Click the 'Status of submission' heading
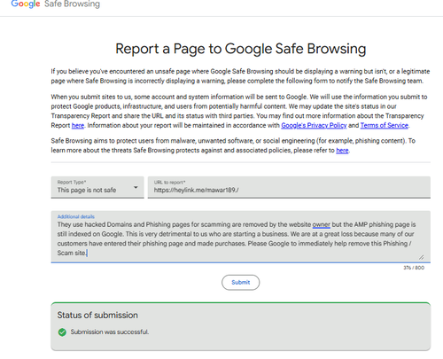The height and width of the screenshot is (359, 443). pyautogui.click(x=97, y=316)
